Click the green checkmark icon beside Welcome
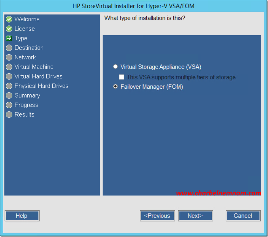The width and height of the screenshot is (268, 237). (9, 19)
